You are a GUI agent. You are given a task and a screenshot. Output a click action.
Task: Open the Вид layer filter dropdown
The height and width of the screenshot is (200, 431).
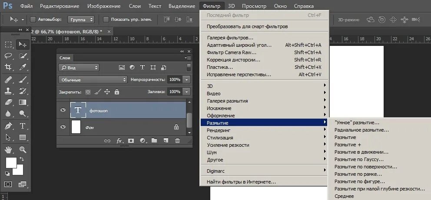[x=79, y=68]
